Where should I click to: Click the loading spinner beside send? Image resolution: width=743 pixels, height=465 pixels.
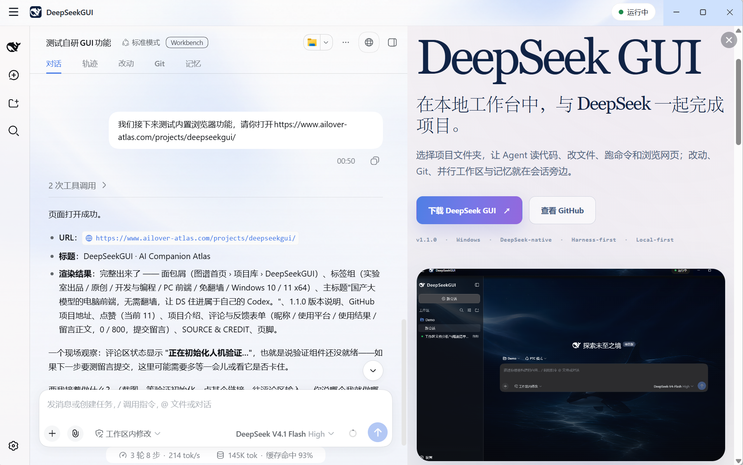pos(353,433)
